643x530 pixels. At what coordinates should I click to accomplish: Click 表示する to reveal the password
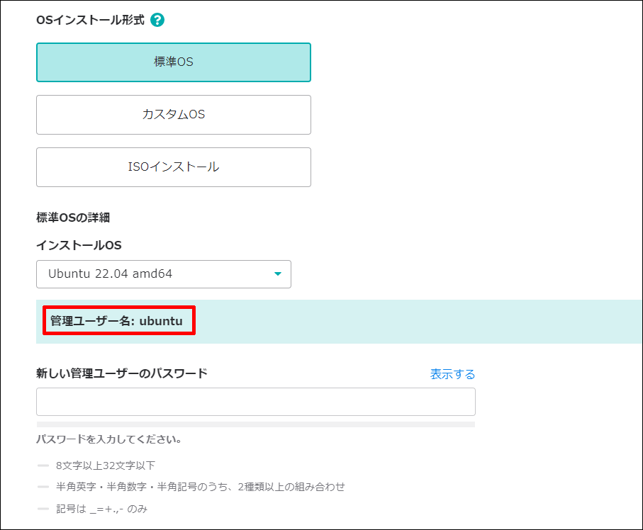[x=452, y=374]
